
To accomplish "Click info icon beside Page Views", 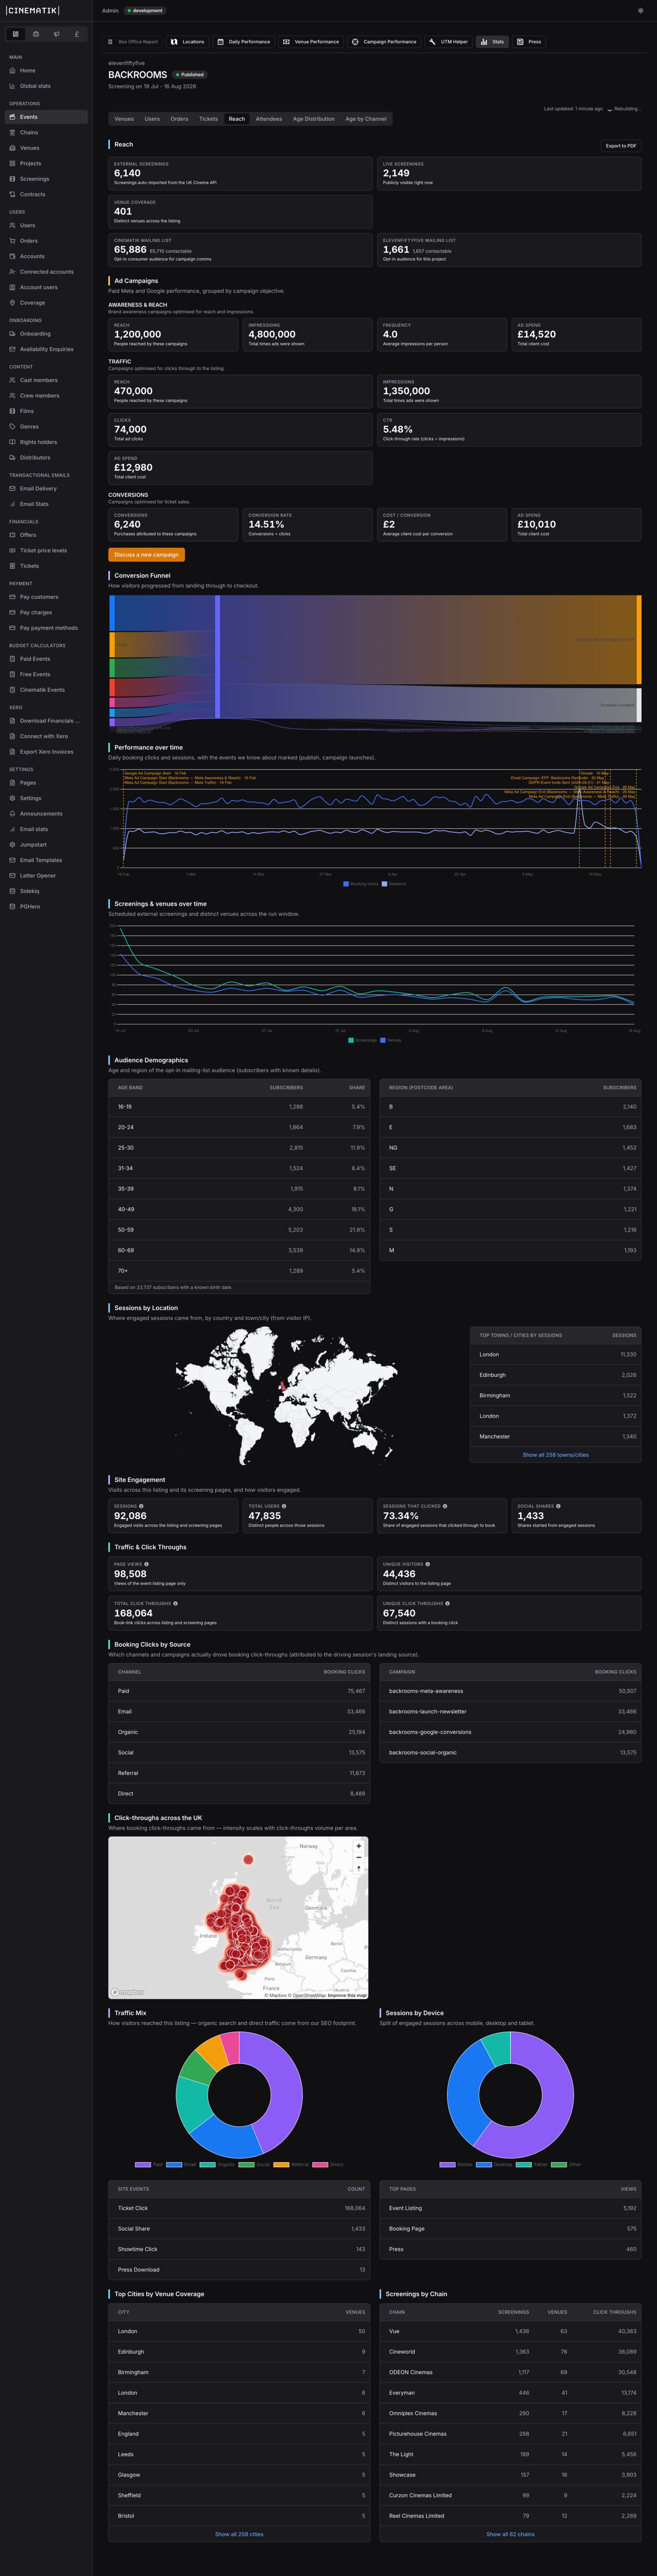I will [146, 1564].
